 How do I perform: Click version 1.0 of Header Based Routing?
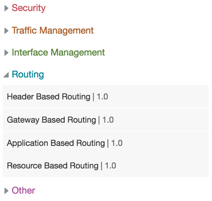tap(103, 96)
